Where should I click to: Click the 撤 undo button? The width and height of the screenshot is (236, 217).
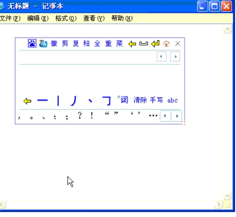click(x=54, y=44)
